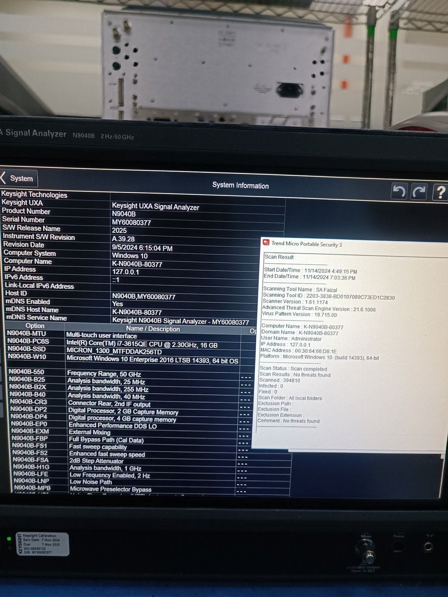The width and height of the screenshot is (448, 597).
Task: Click Comment : No threats found line
Action: point(289,421)
